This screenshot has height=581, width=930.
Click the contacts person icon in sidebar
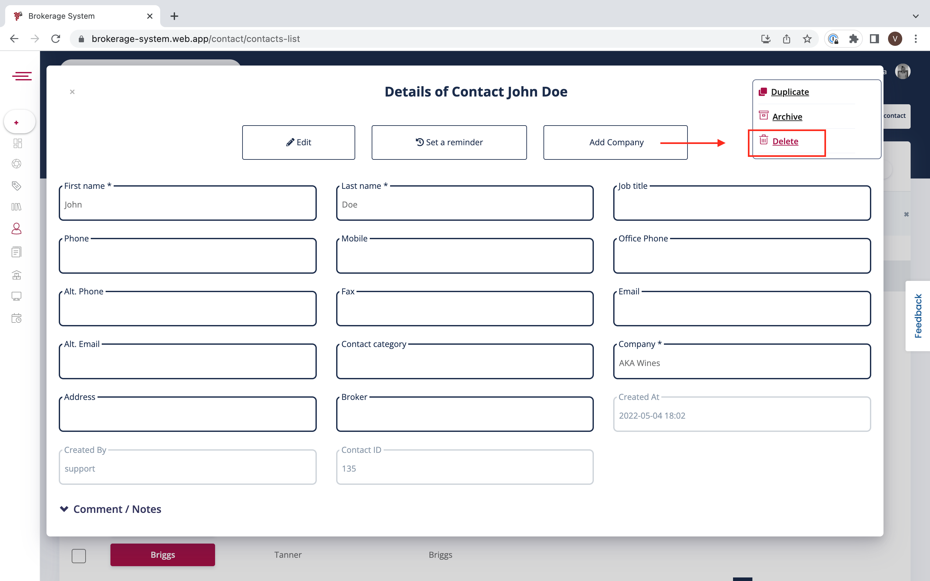16,229
